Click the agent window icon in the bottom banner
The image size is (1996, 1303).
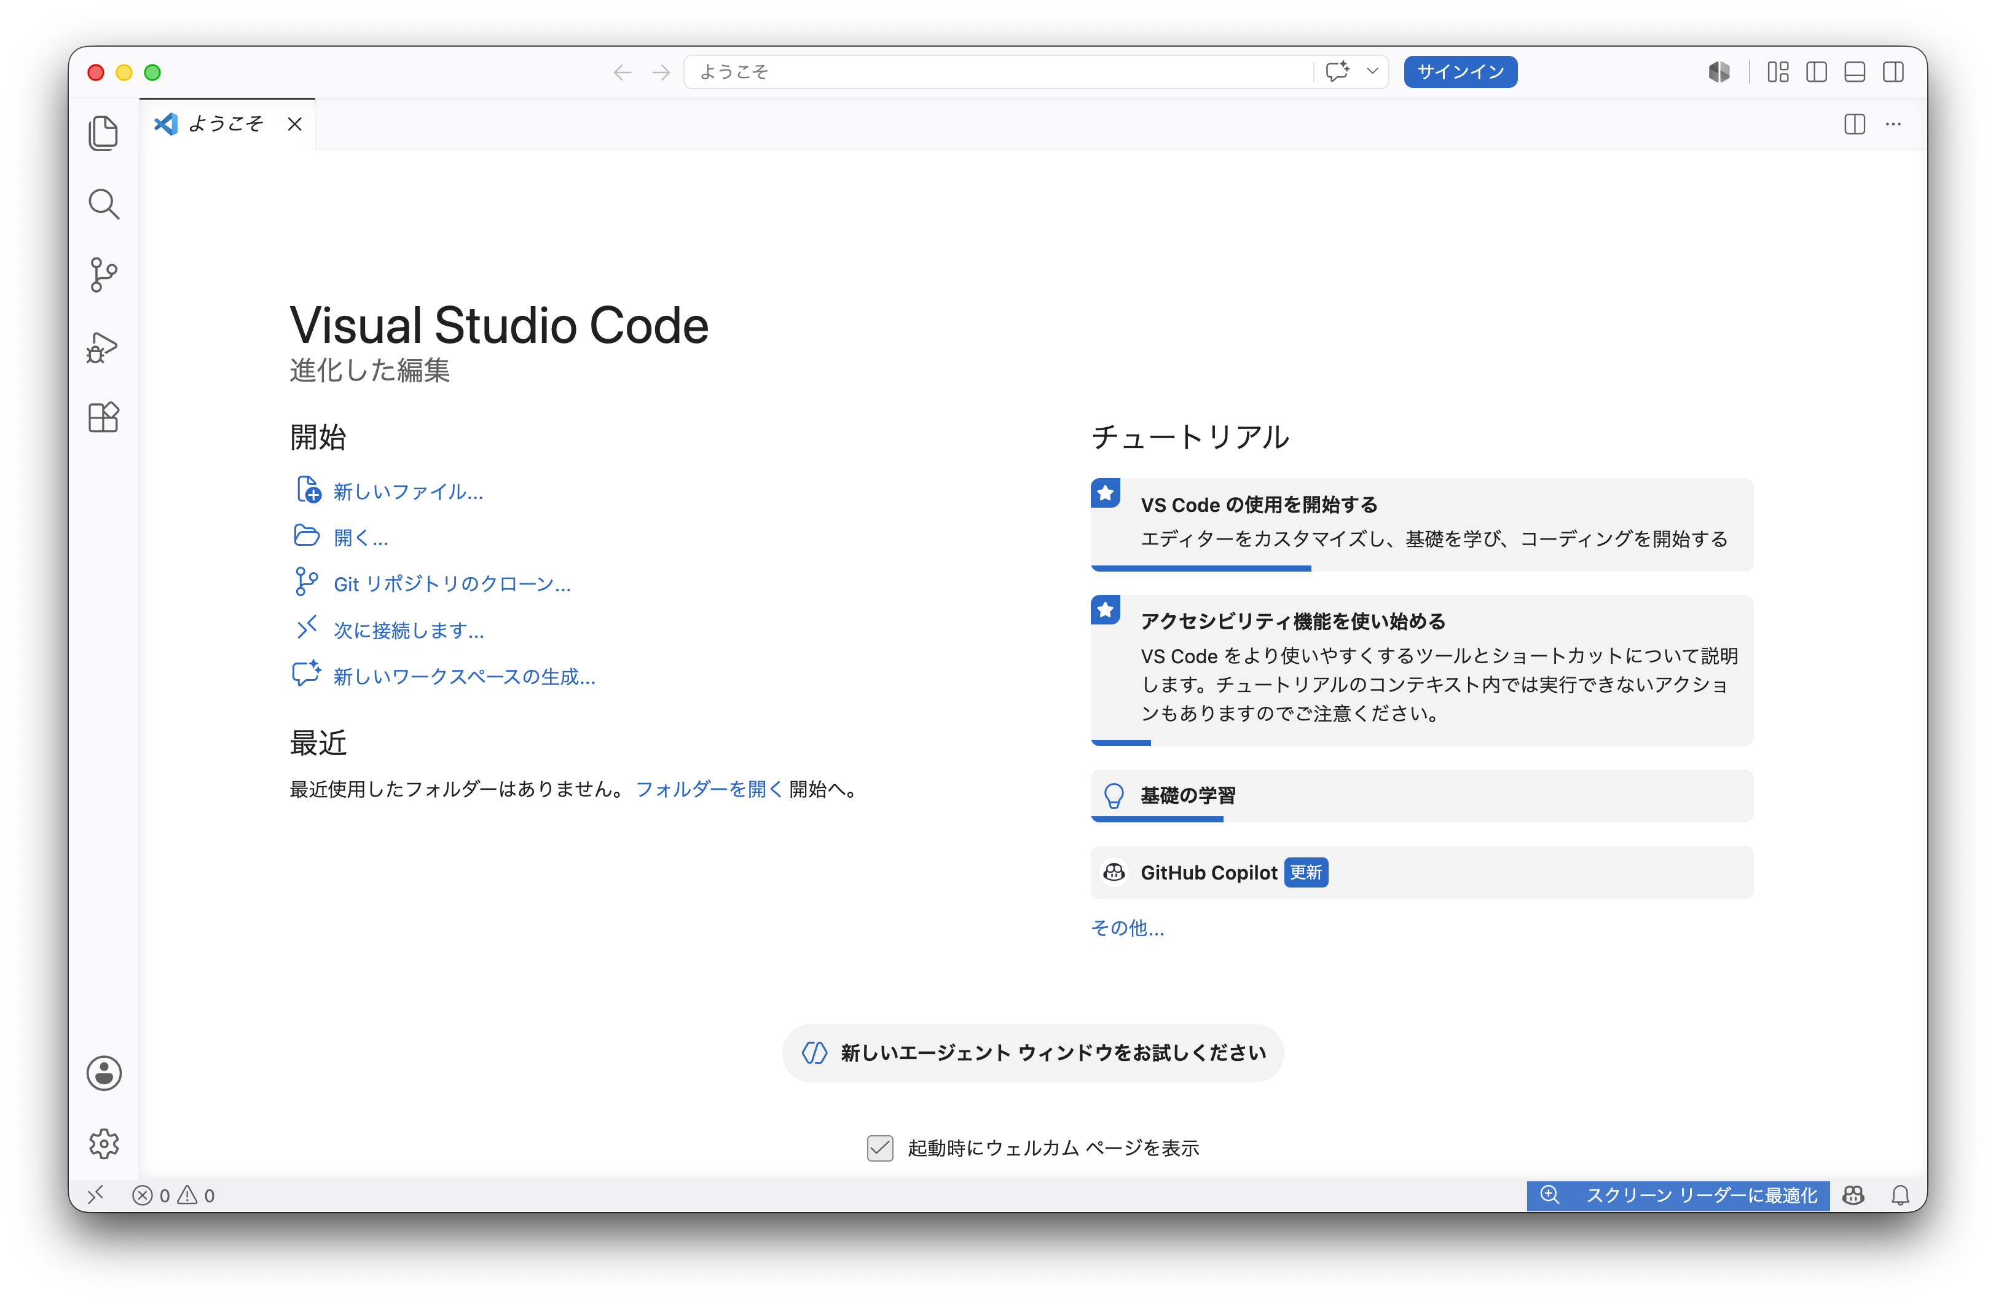coord(814,1053)
